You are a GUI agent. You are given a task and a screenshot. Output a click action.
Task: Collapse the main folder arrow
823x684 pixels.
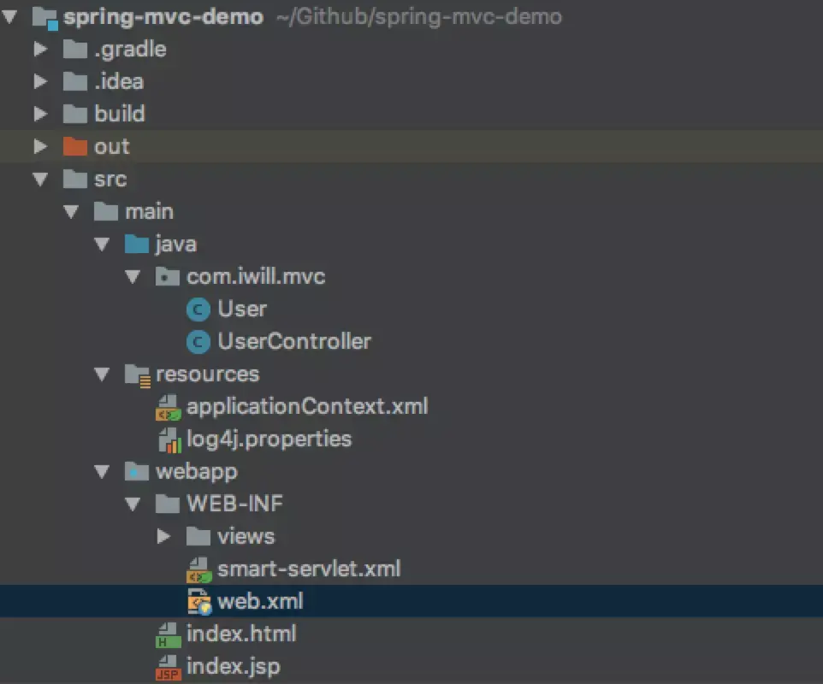click(71, 212)
